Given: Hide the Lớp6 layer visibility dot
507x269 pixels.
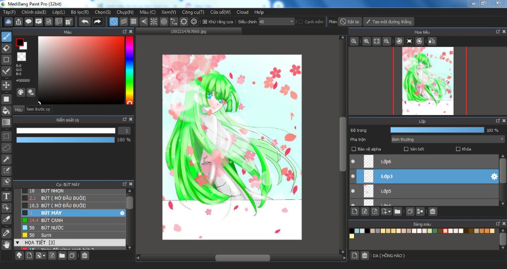Looking at the screenshot, I should 353,161.
